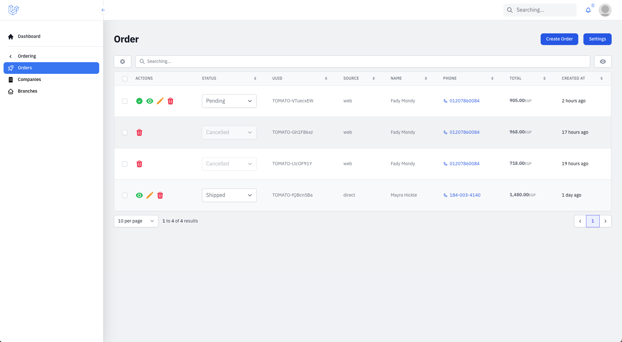Click the Dashboard home icon
This screenshot has height=342, width=622.
(11, 37)
